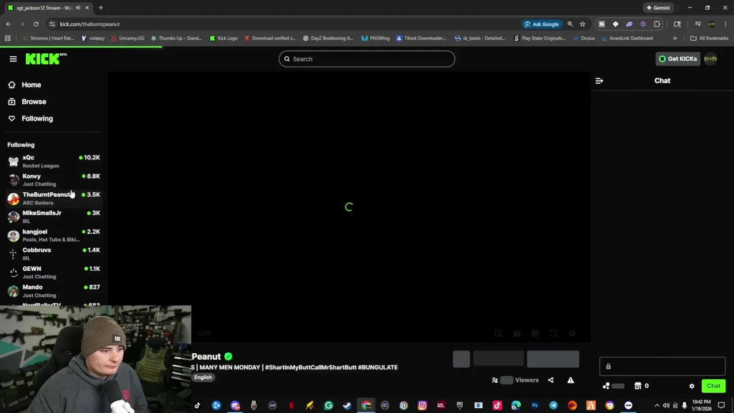Open Konvy's Just Chatting stream
The width and height of the screenshot is (734, 413).
tap(53, 180)
